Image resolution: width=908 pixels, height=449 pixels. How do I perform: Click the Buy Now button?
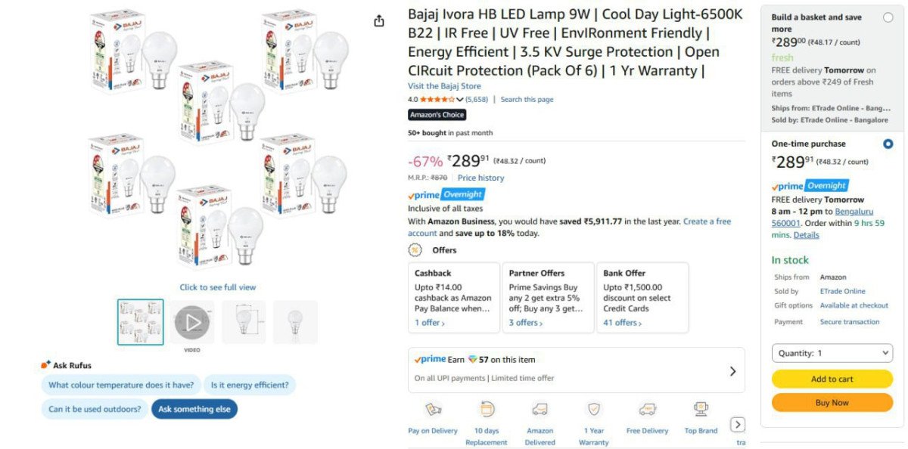(x=832, y=403)
